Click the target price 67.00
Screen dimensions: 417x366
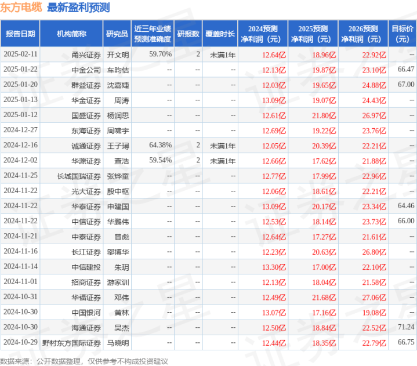tap(406, 85)
